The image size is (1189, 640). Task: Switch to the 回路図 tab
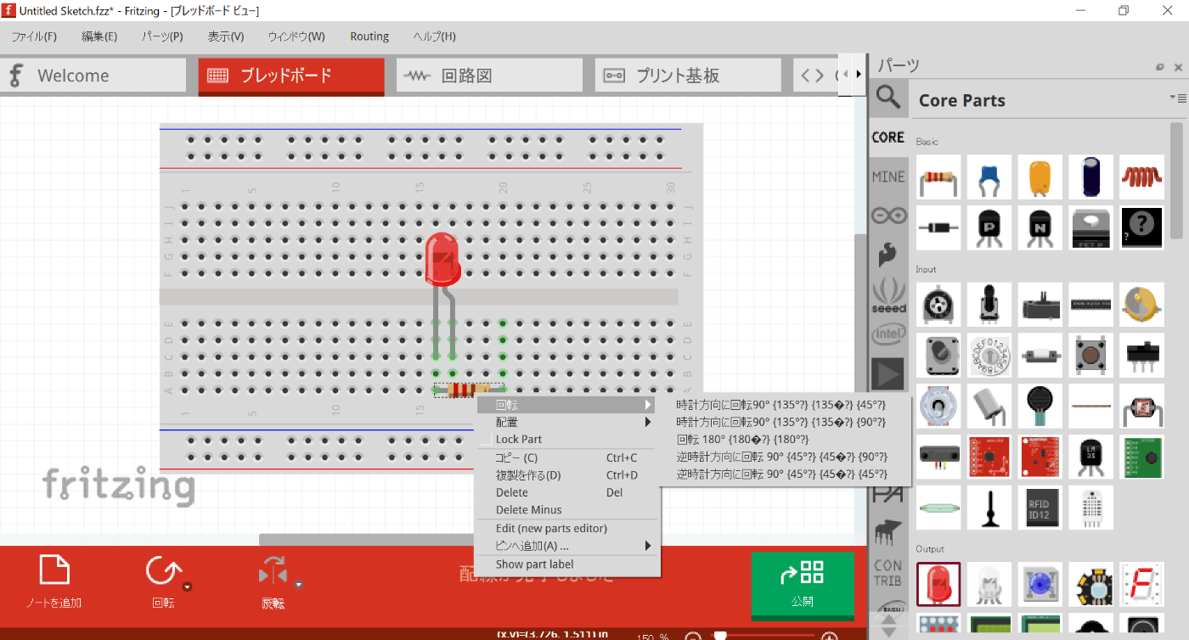pyautogui.click(x=489, y=76)
